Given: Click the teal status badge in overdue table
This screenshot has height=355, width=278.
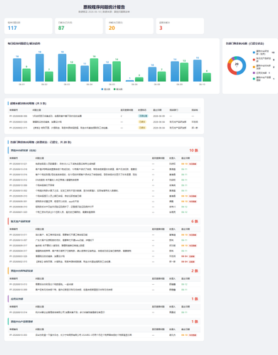Looking at the screenshot, I should (x=143, y=116).
